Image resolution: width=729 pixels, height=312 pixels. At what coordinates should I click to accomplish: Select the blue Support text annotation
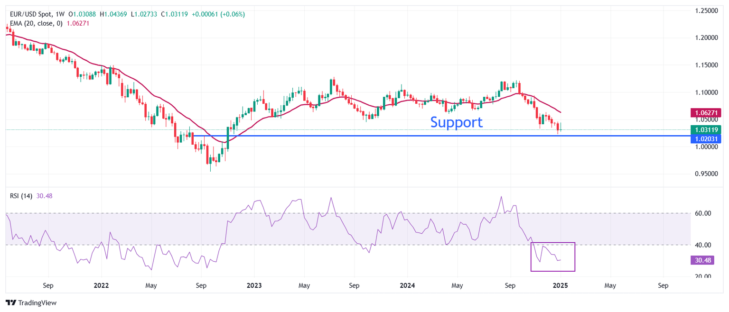click(456, 122)
